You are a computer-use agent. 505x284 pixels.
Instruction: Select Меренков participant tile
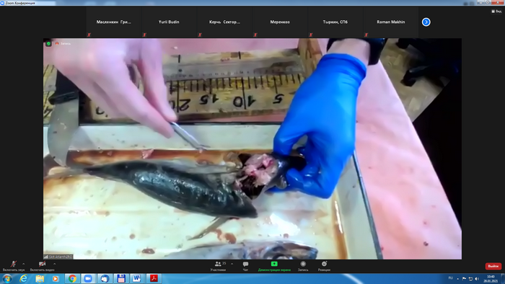[x=280, y=22]
